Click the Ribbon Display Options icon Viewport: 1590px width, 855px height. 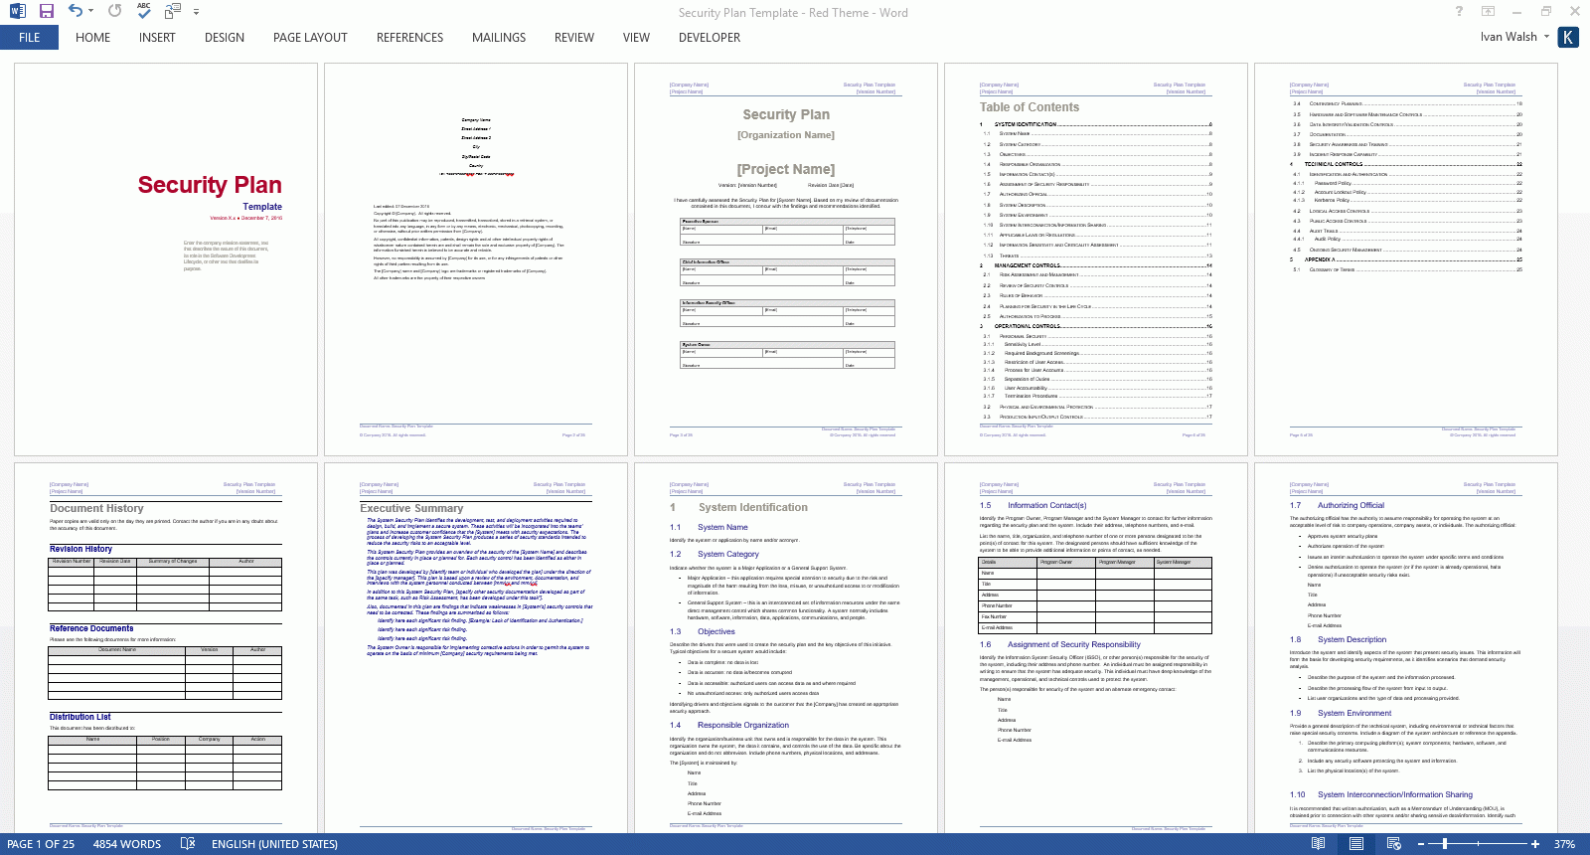coord(1488,12)
